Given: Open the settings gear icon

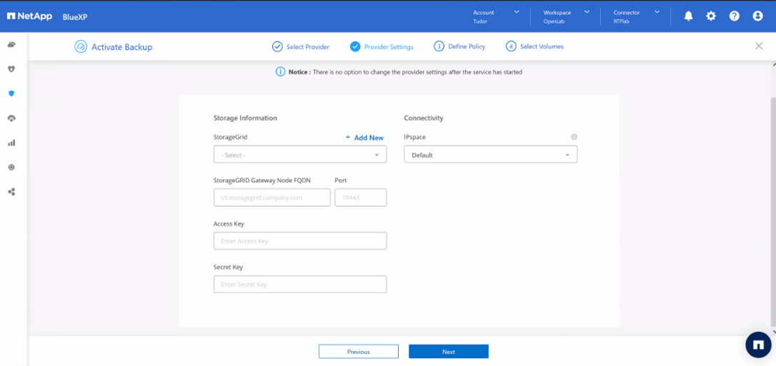Looking at the screenshot, I should 711,16.
